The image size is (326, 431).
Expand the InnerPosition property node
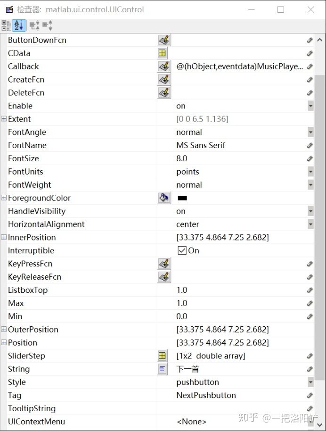pos(4,237)
